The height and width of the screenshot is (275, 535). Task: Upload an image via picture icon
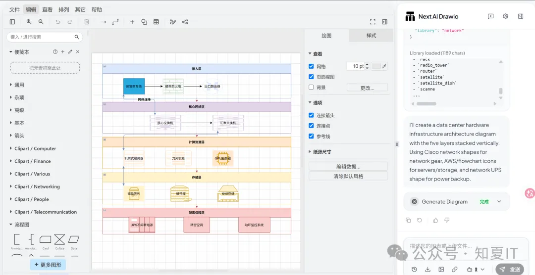coord(441,269)
